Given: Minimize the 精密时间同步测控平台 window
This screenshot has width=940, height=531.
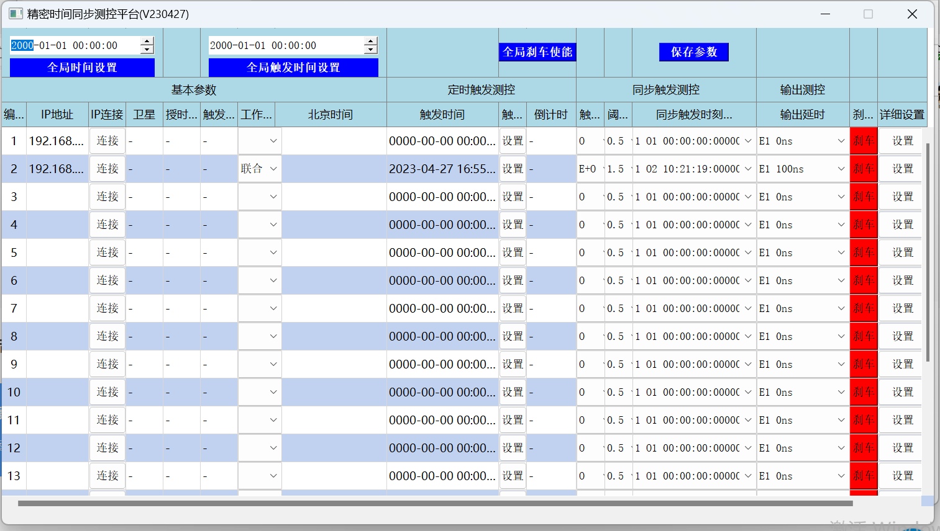Looking at the screenshot, I should [826, 14].
